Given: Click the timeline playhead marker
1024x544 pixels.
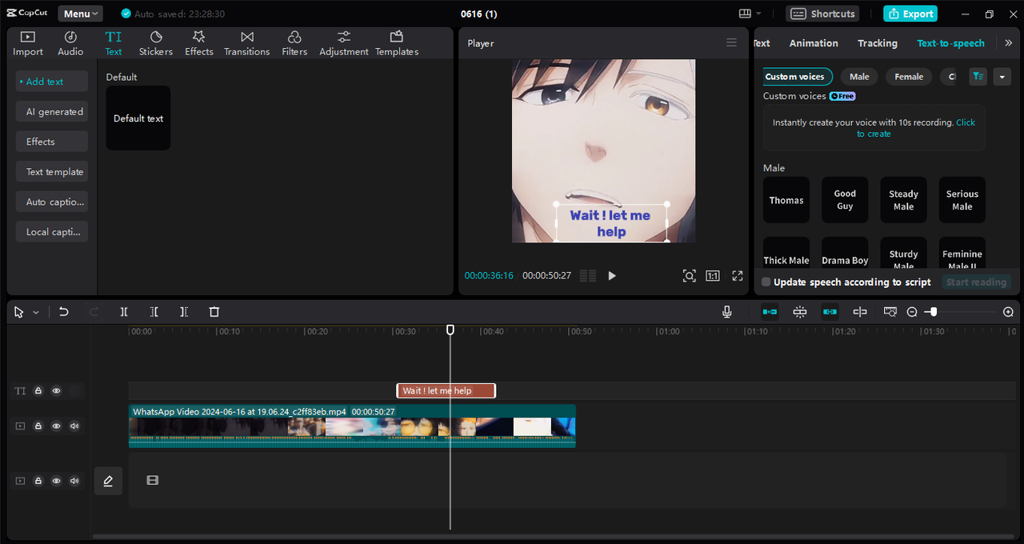Looking at the screenshot, I should (x=450, y=330).
